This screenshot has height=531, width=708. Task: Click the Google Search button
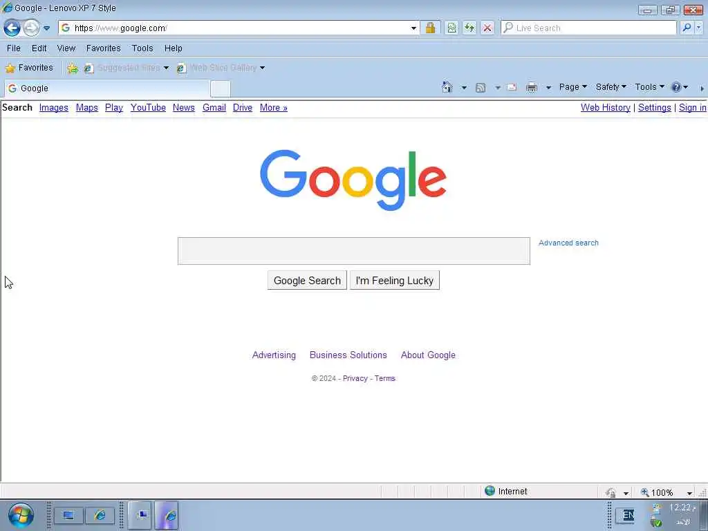(x=307, y=281)
